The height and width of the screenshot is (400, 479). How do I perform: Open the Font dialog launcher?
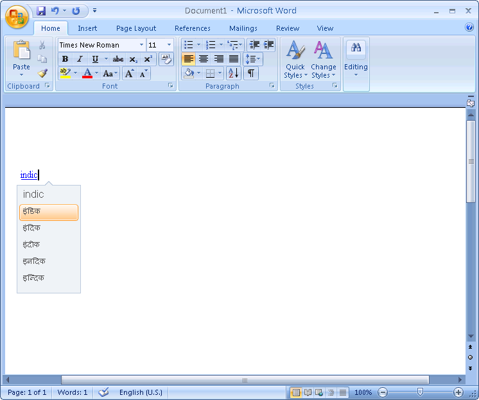coord(170,85)
